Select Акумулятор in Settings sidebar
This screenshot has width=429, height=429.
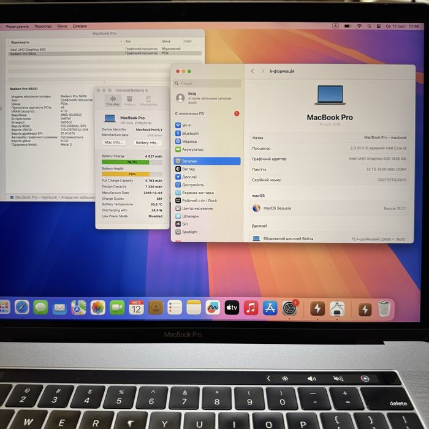(207, 150)
